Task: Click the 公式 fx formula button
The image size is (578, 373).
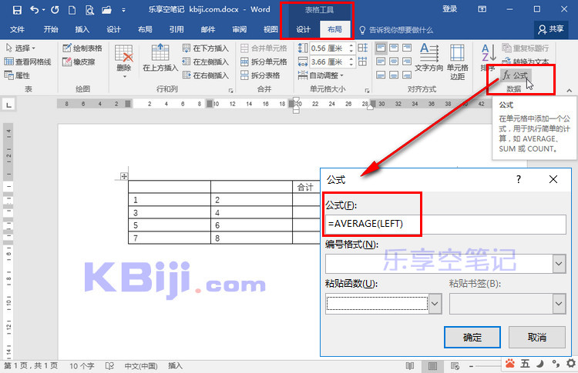Action: 516,75
